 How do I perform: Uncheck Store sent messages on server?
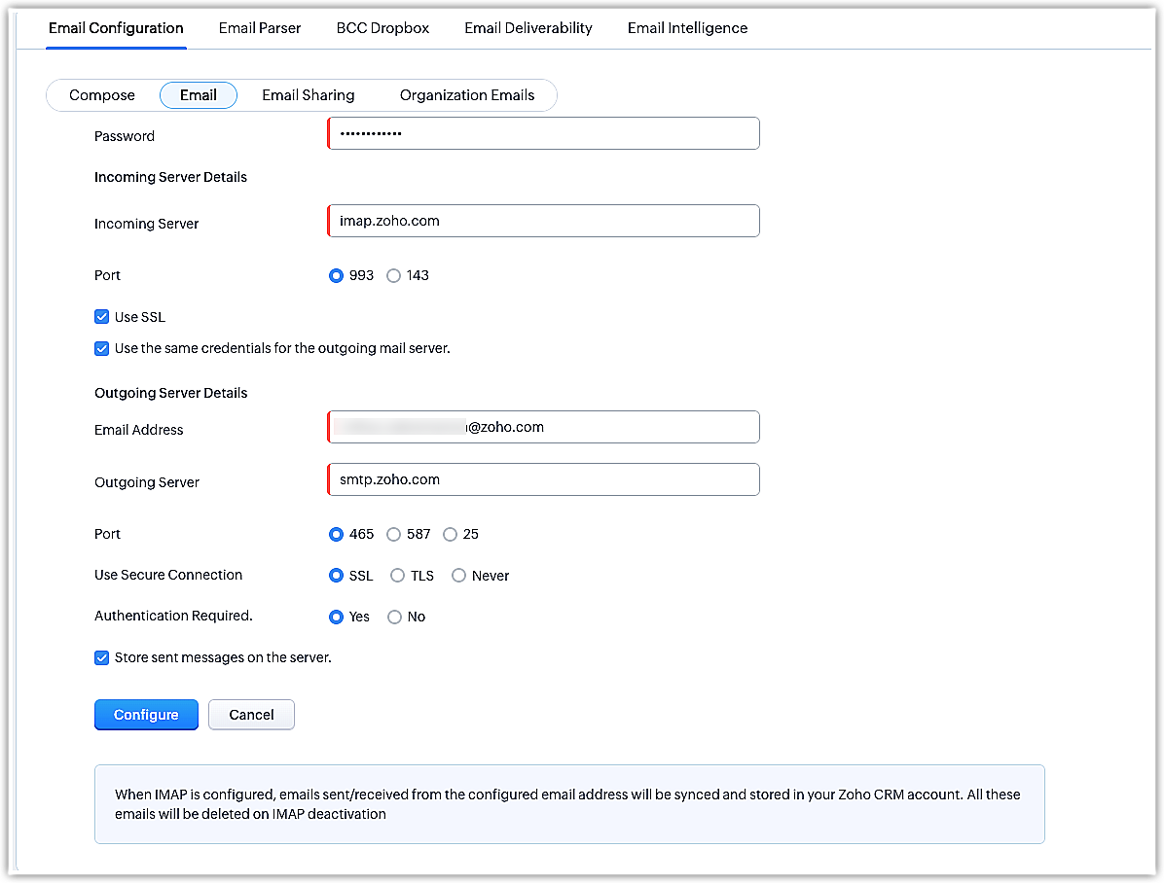point(102,657)
